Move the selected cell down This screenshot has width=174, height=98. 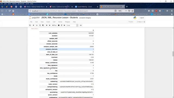49,25
